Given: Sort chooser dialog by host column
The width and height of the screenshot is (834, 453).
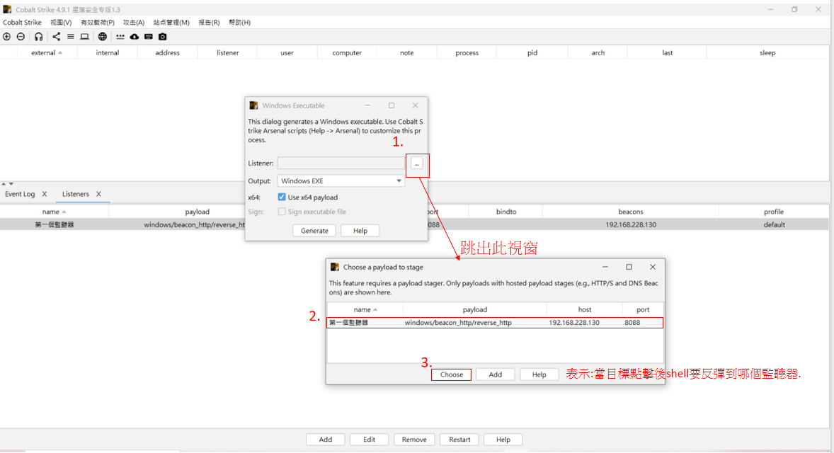Looking at the screenshot, I should coord(585,309).
